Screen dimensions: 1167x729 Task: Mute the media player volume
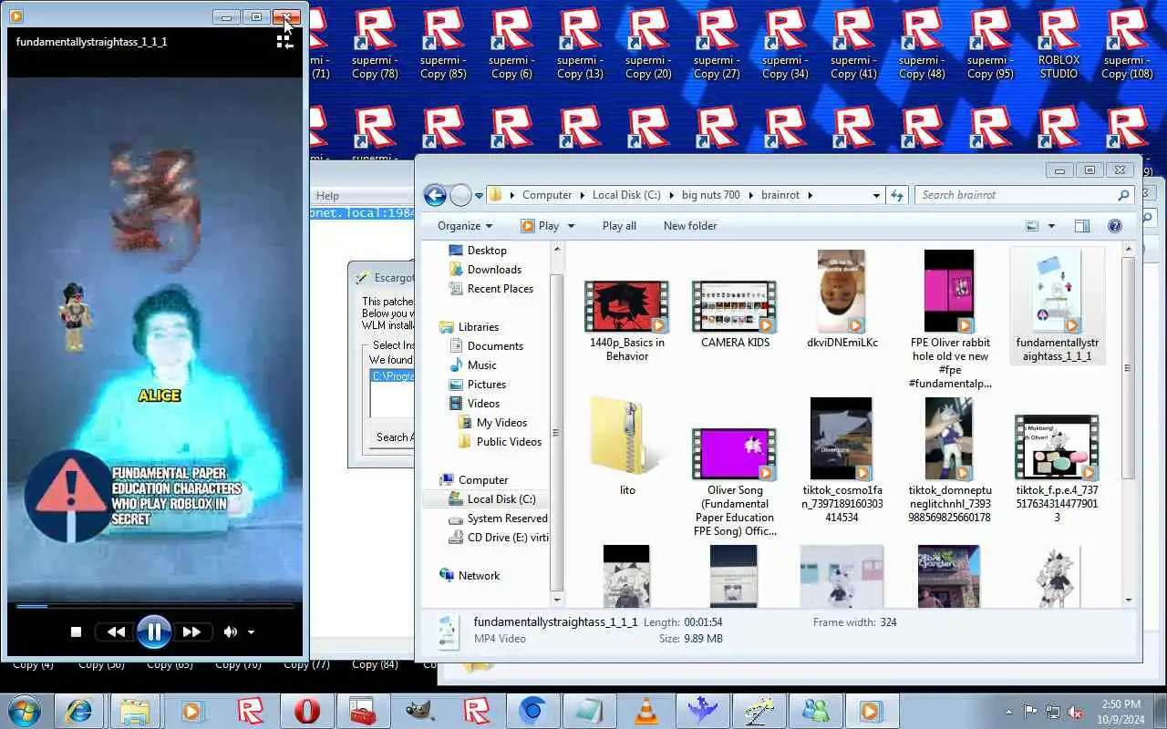[x=231, y=631]
